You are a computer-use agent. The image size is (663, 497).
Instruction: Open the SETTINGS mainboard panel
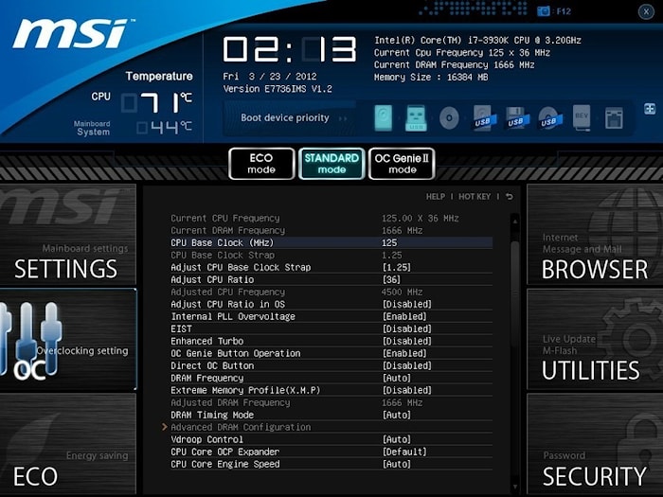click(x=68, y=235)
